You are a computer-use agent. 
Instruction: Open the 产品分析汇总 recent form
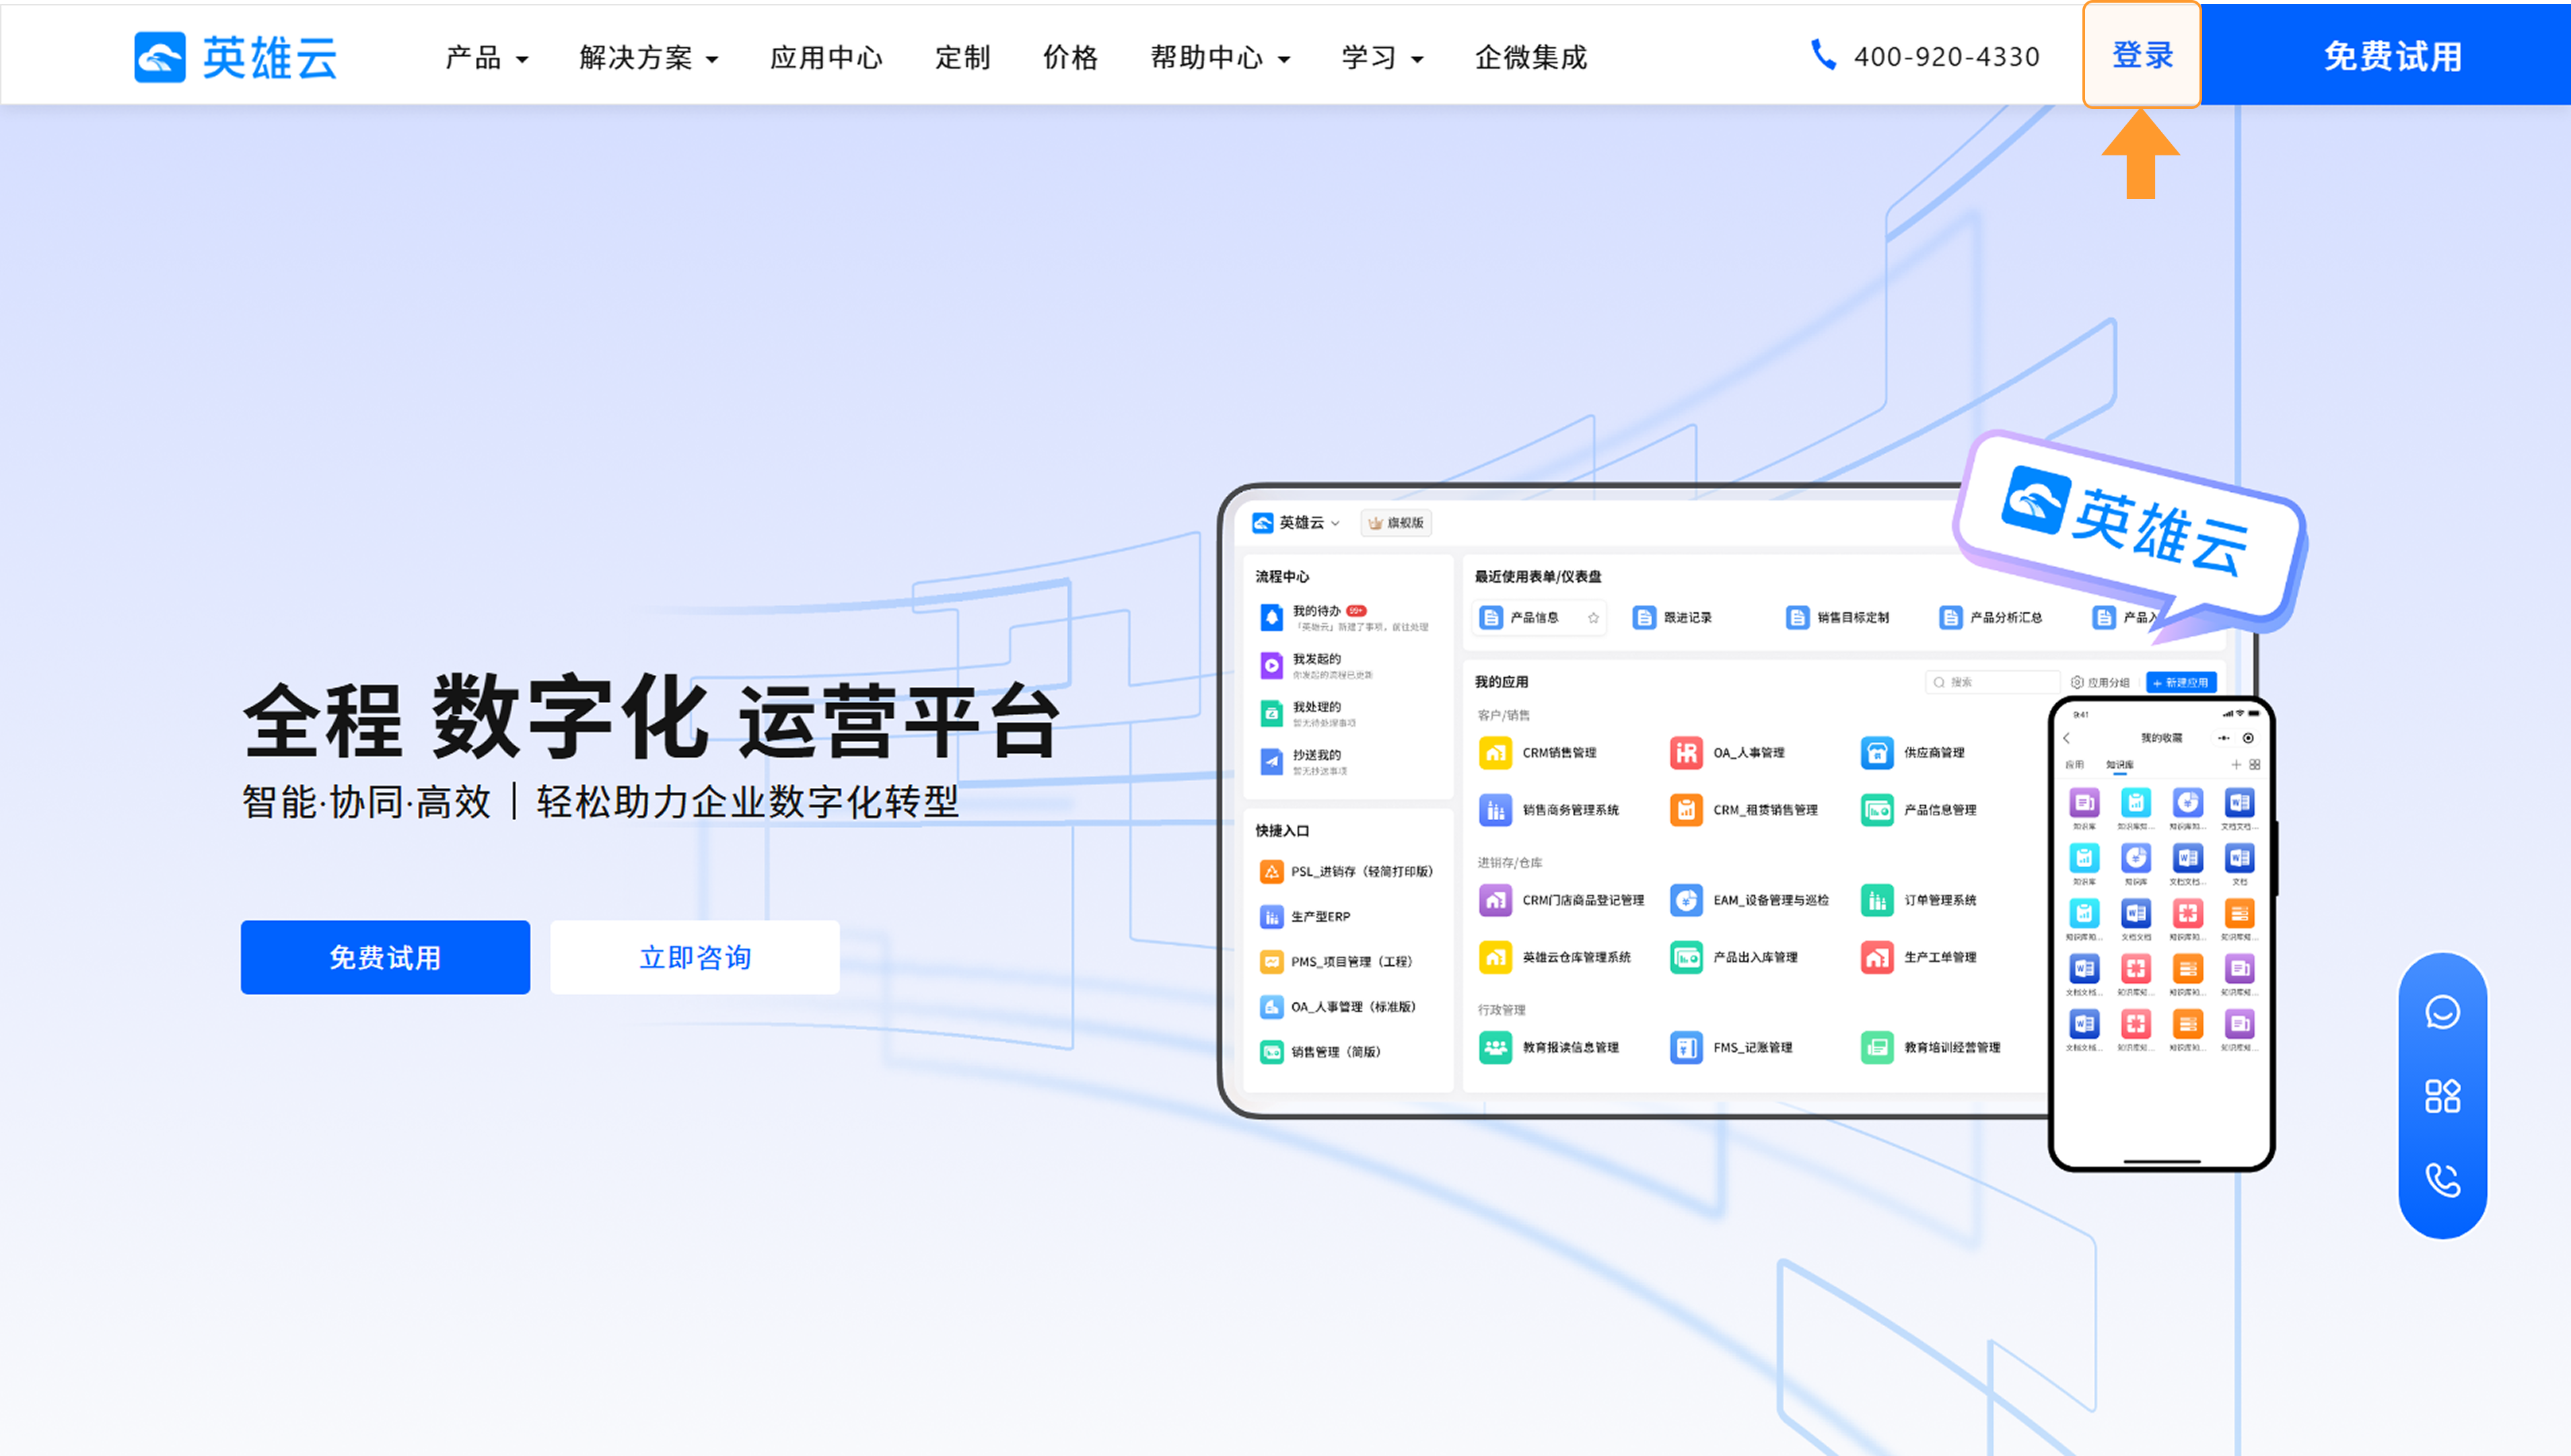point(1991,618)
